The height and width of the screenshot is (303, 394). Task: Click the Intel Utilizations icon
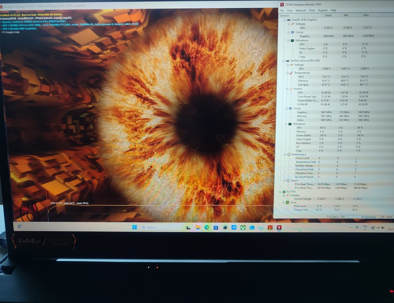tap(292, 41)
